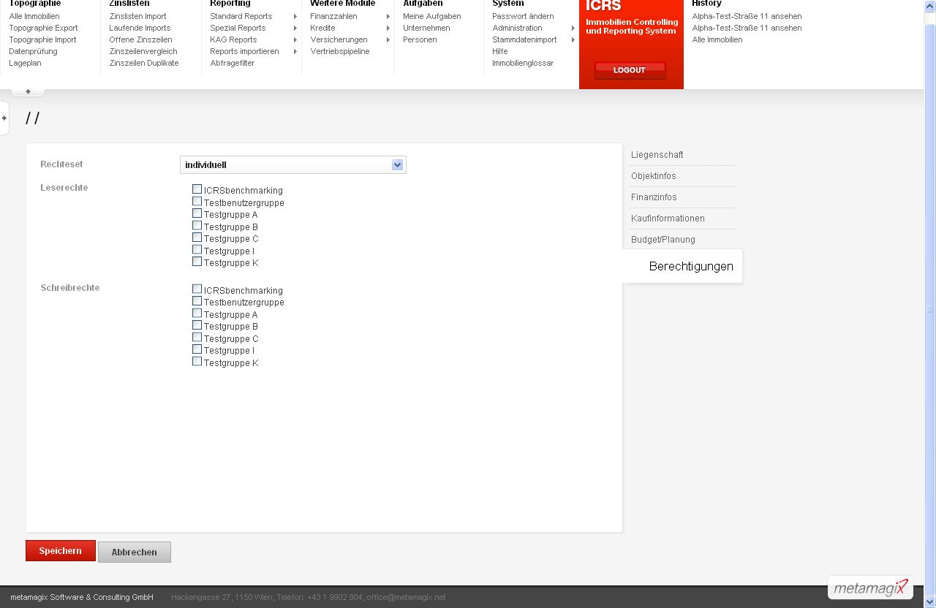This screenshot has height=608, width=936.
Task: Click the ICRS logo title
Action: click(604, 6)
